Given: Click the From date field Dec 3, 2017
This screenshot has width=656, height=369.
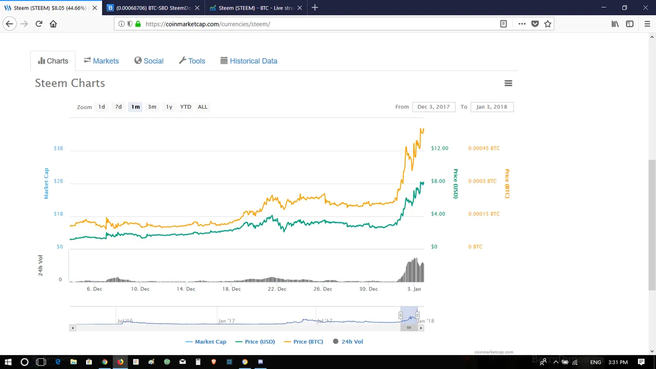Looking at the screenshot, I should 434,107.
